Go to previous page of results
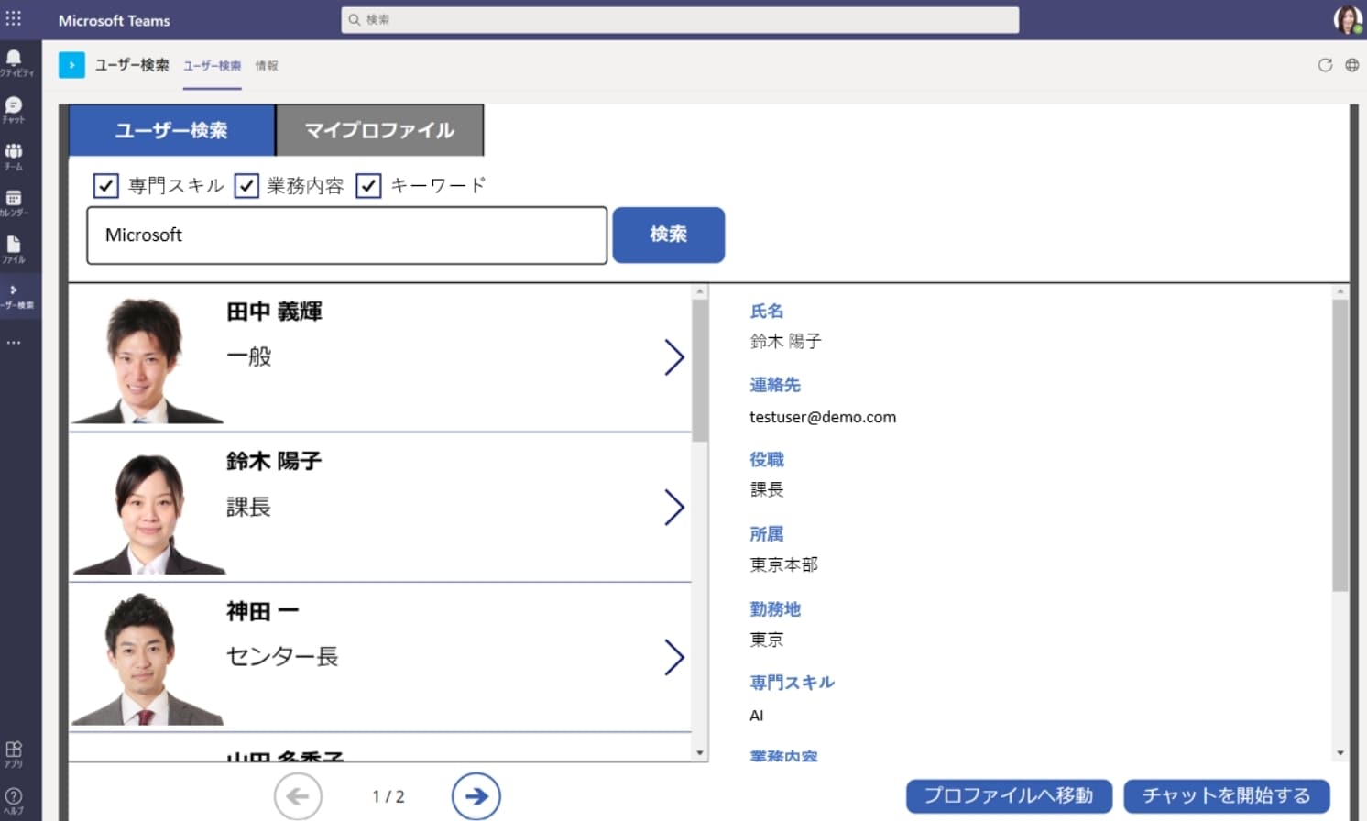 pos(298,796)
